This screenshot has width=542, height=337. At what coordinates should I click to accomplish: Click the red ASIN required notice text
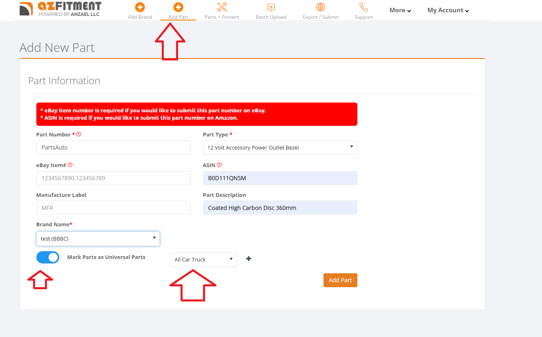coord(139,118)
